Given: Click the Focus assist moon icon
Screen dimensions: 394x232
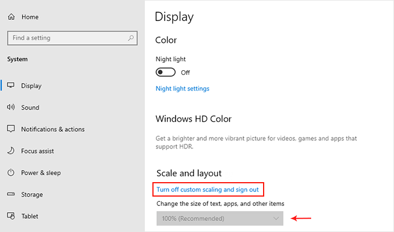Looking at the screenshot, I should [x=10, y=151].
